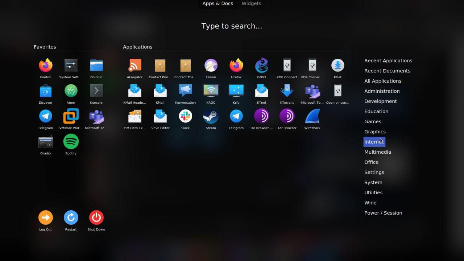Open the Settings category in the sidebar
This screenshot has height=261, width=464.
click(x=374, y=172)
